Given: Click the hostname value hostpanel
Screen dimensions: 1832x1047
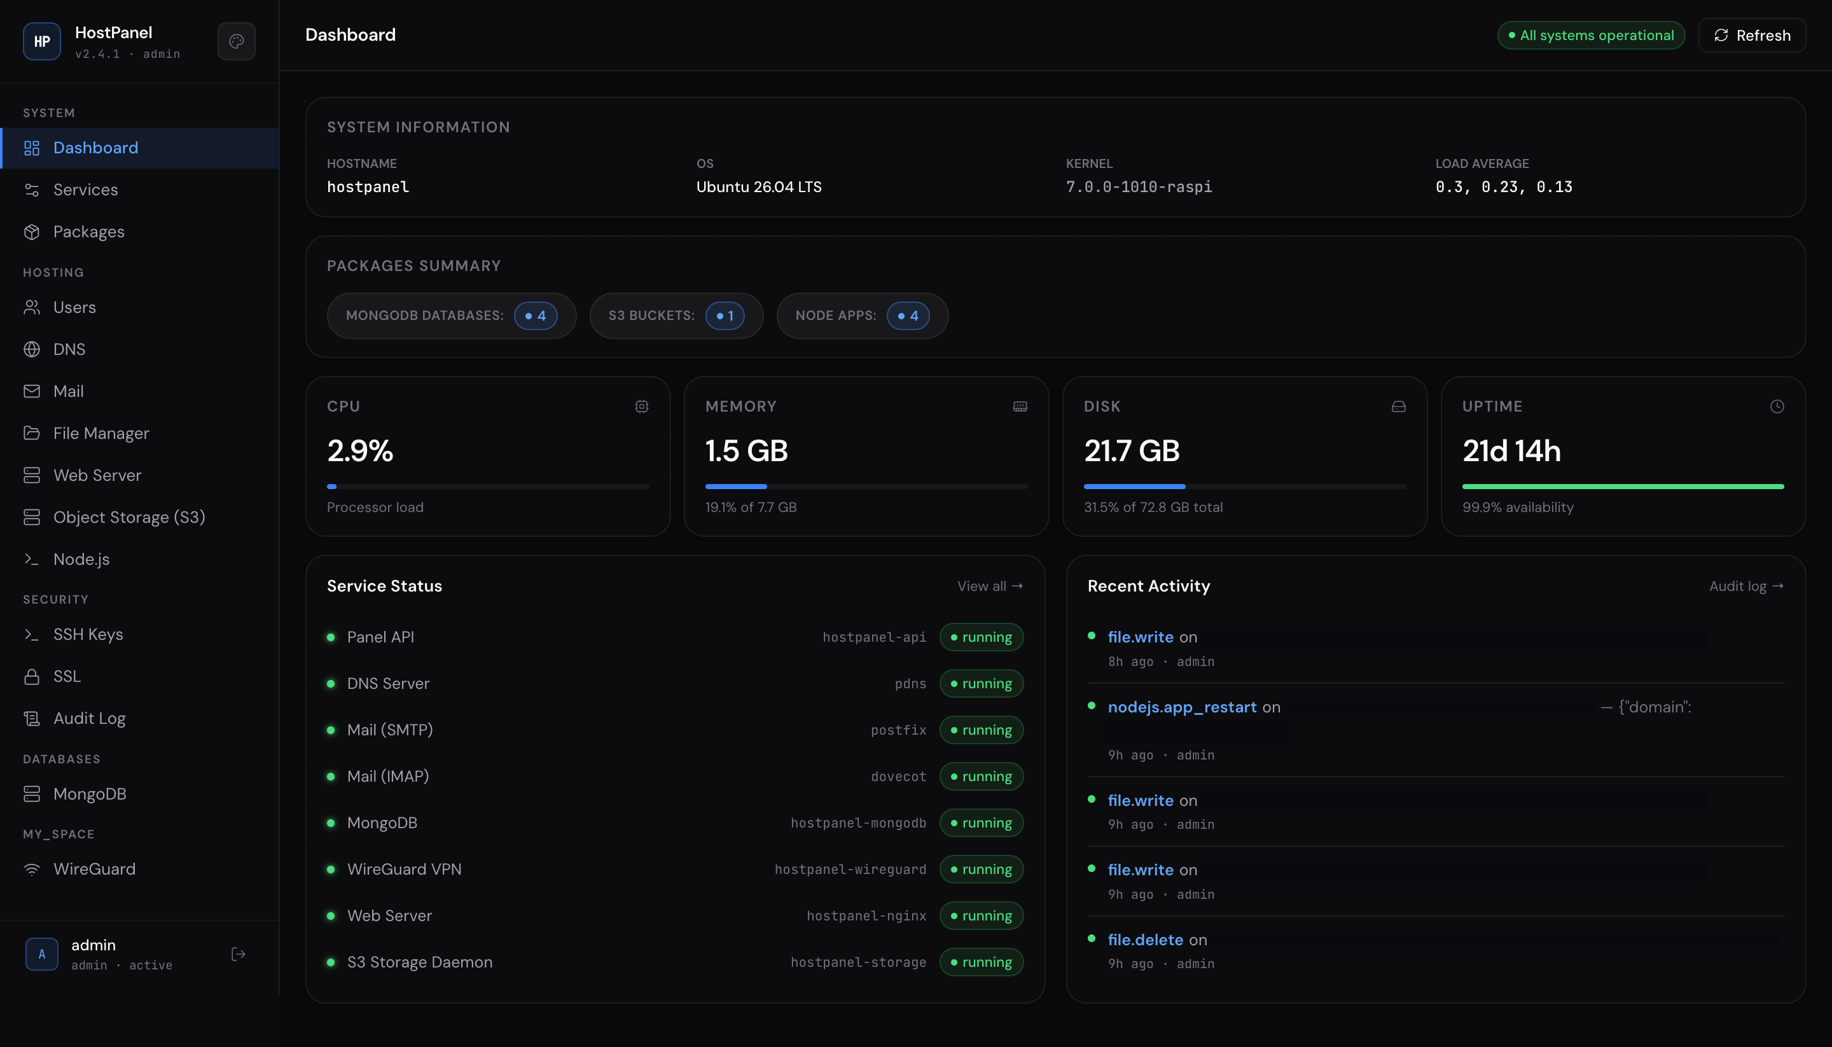Looking at the screenshot, I should (x=368, y=187).
